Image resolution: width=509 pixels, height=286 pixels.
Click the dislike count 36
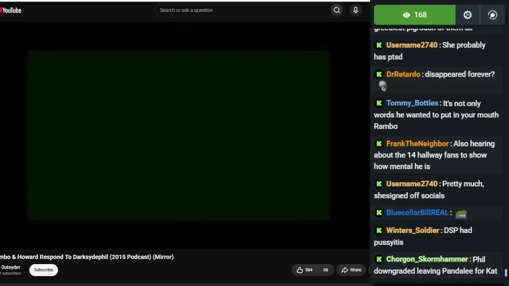325,270
